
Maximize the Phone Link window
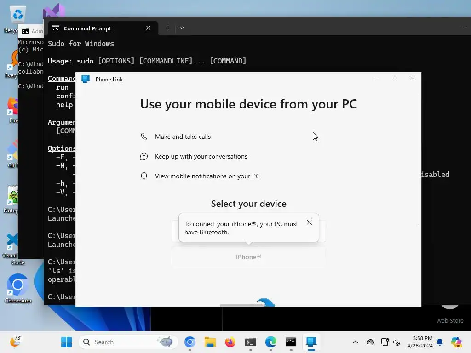[x=394, y=78]
